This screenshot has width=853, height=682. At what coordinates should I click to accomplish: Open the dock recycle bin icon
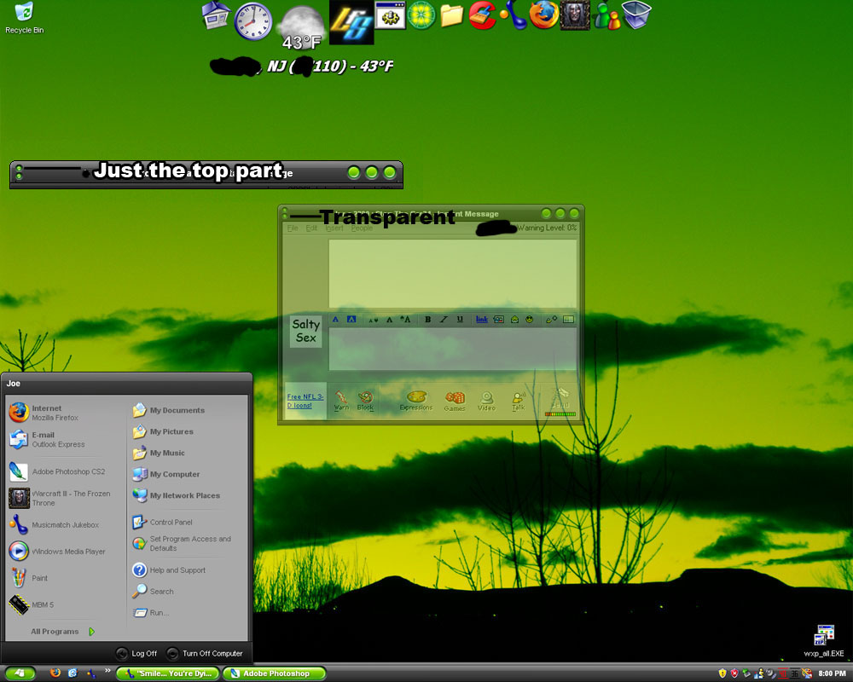point(636,14)
